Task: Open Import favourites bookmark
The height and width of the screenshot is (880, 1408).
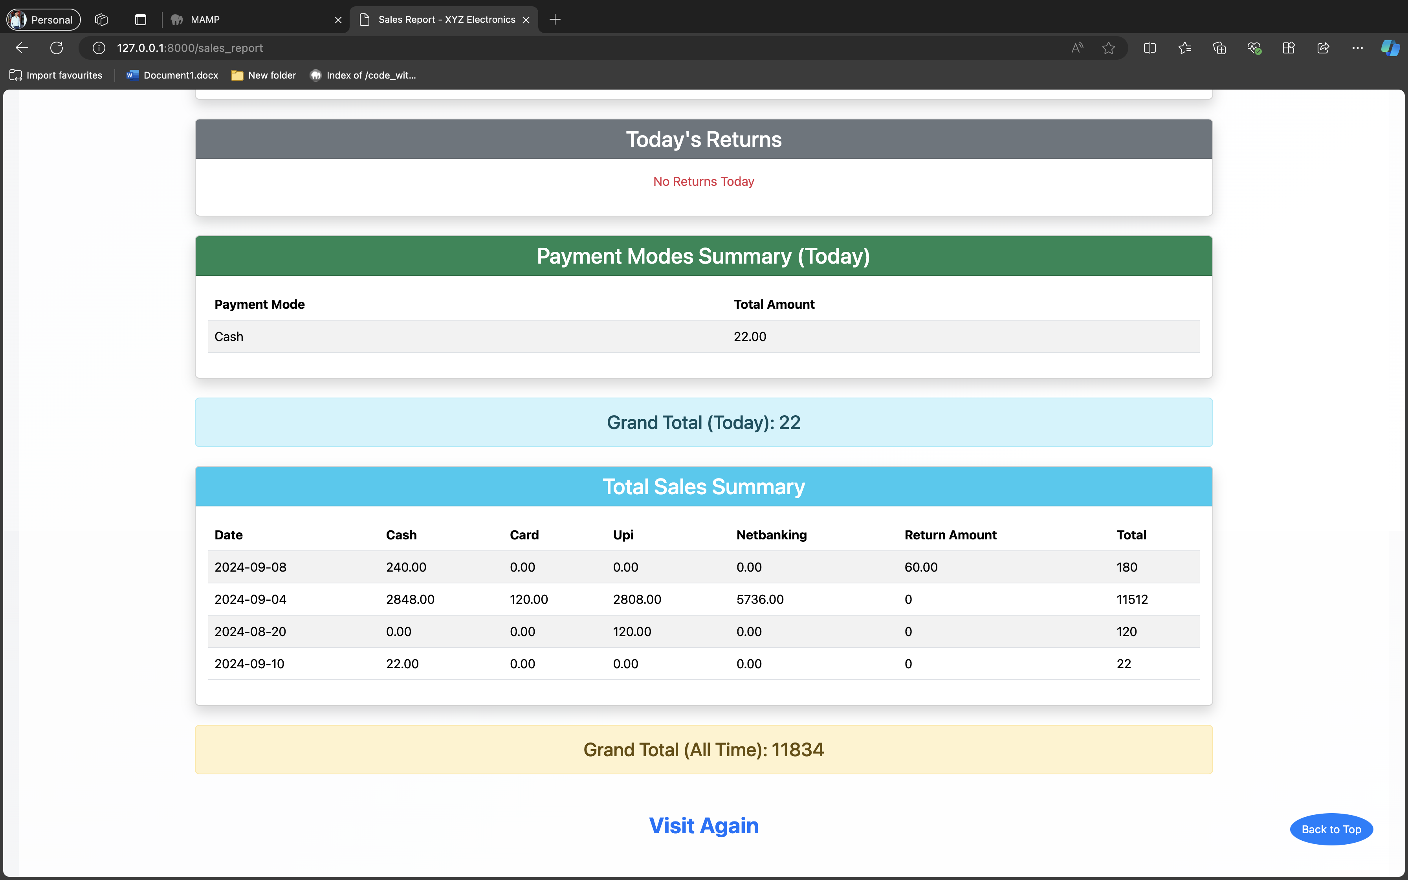Action: (x=56, y=75)
